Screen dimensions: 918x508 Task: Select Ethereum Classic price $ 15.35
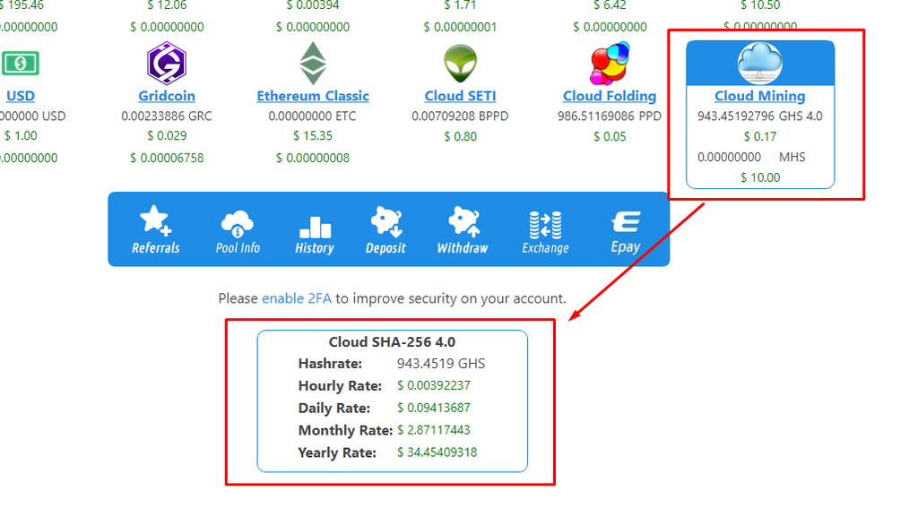313,136
